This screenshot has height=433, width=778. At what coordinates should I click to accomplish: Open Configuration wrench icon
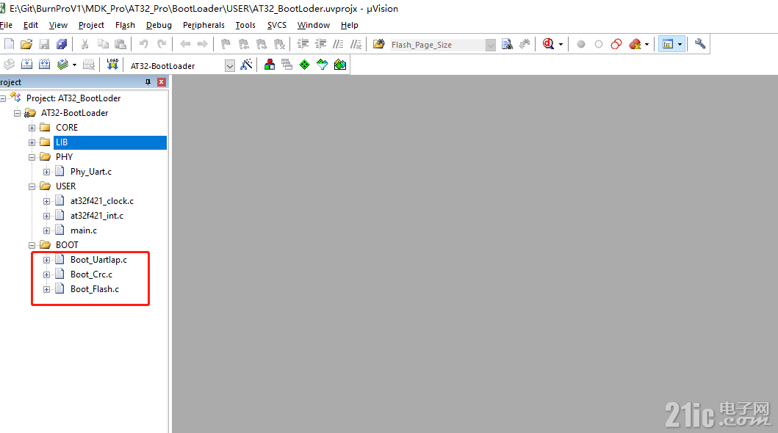click(x=699, y=44)
